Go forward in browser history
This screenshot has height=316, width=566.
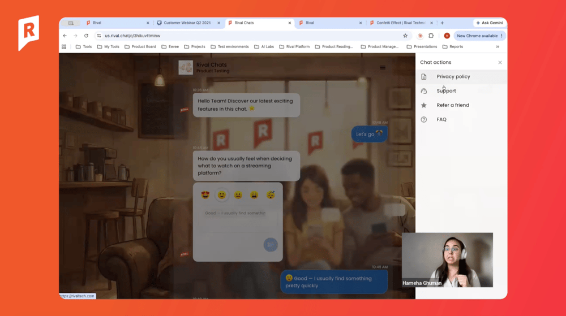click(75, 36)
